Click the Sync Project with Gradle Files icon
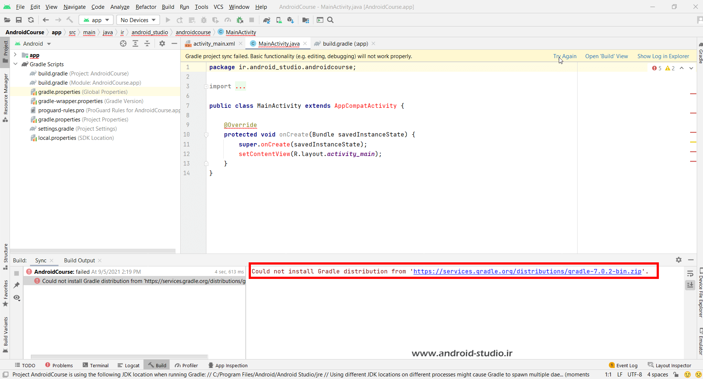Screen dimensions: 703x379 [x=267, y=20]
